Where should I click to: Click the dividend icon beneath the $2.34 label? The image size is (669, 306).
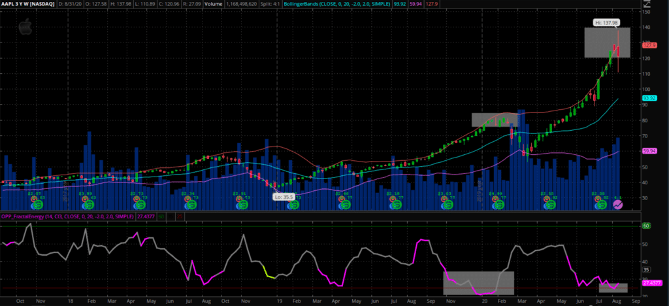point(192,205)
